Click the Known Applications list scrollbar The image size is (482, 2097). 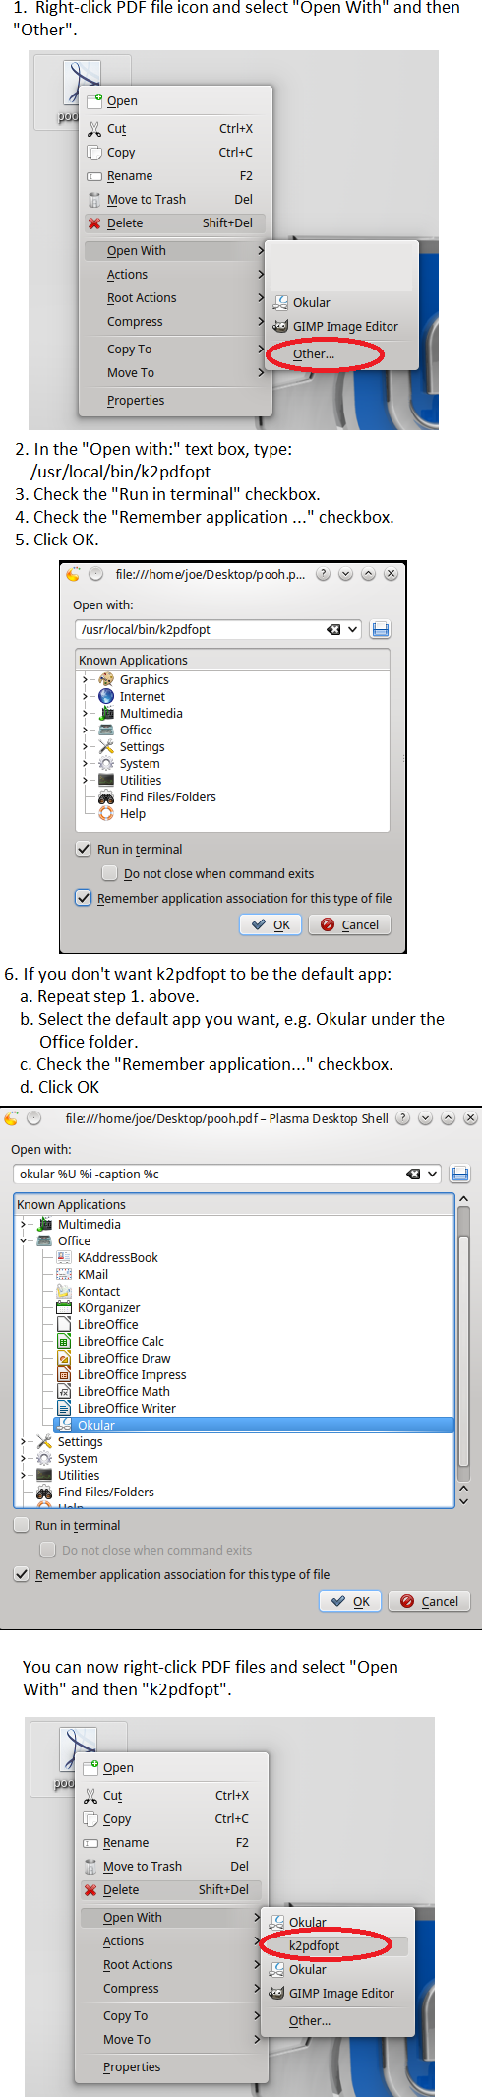click(x=463, y=1351)
